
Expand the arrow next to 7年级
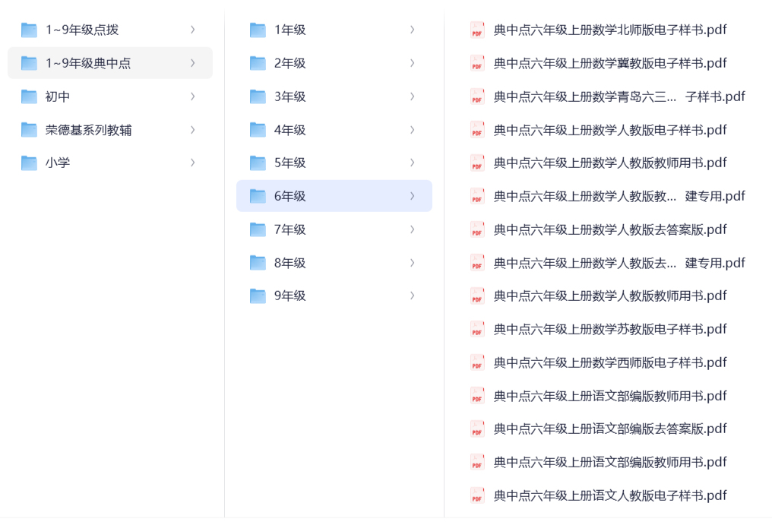(412, 229)
